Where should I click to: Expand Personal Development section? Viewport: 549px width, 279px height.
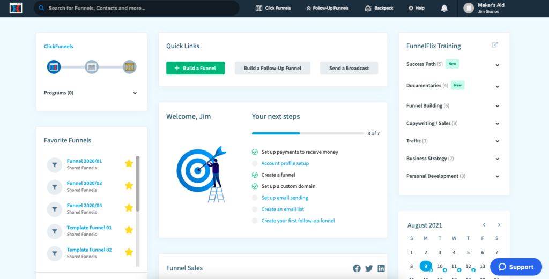coord(497,176)
